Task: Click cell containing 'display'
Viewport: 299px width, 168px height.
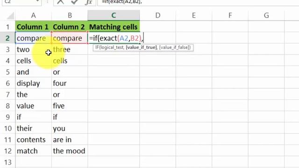Action: coord(33,83)
